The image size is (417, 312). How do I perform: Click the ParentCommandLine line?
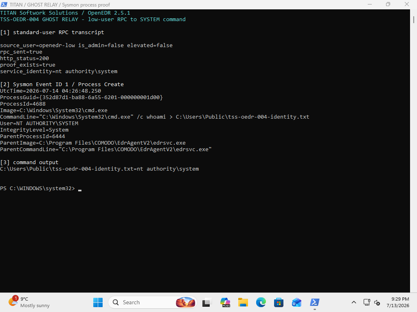[106, 149]
